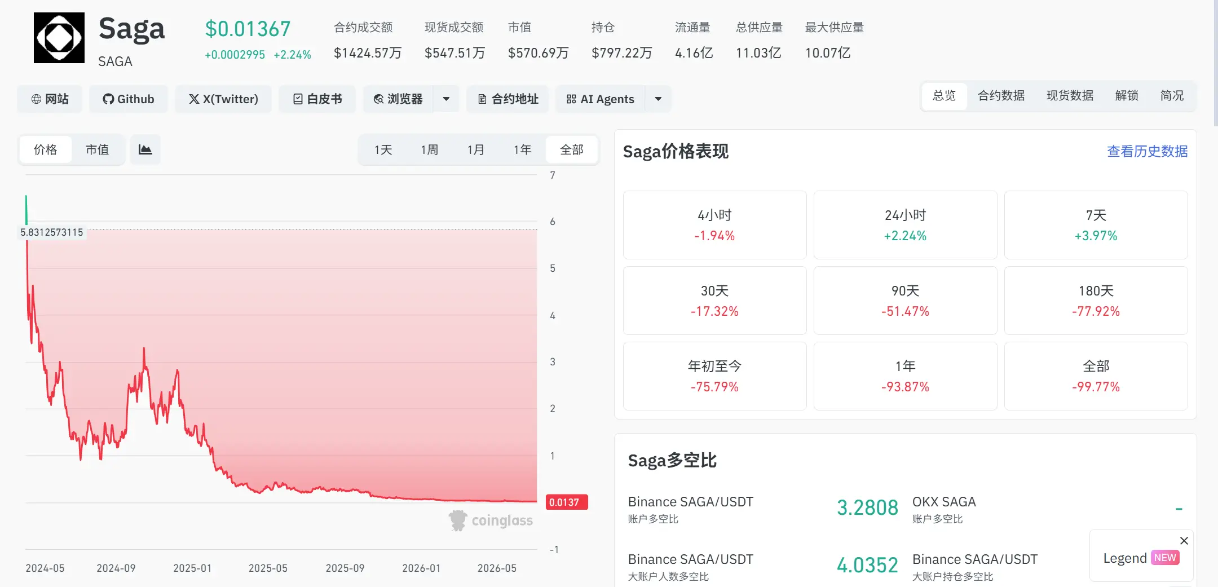
Task: Click the 合约地址 contract address button
Action: click(x=507, y=99)
